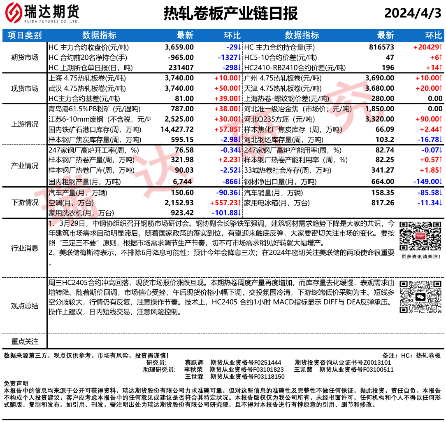Screen dimensions: 446x422
Task: Open the 上游情况 category row label
Action: click(x=24, y=124)
